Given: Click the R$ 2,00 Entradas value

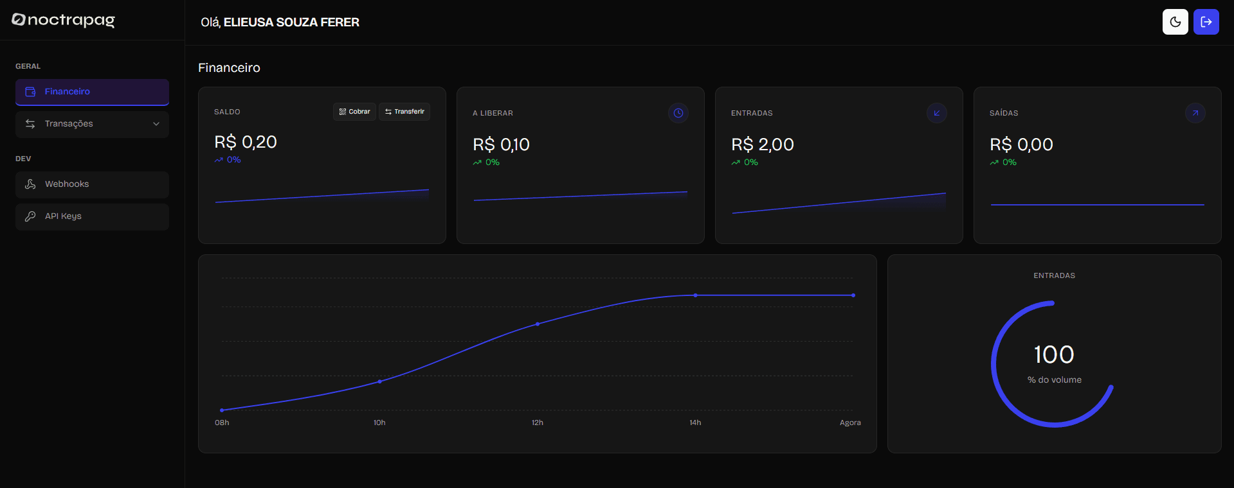Looking at the screenshot, I should pyautogui.click(x=763, y=144).
